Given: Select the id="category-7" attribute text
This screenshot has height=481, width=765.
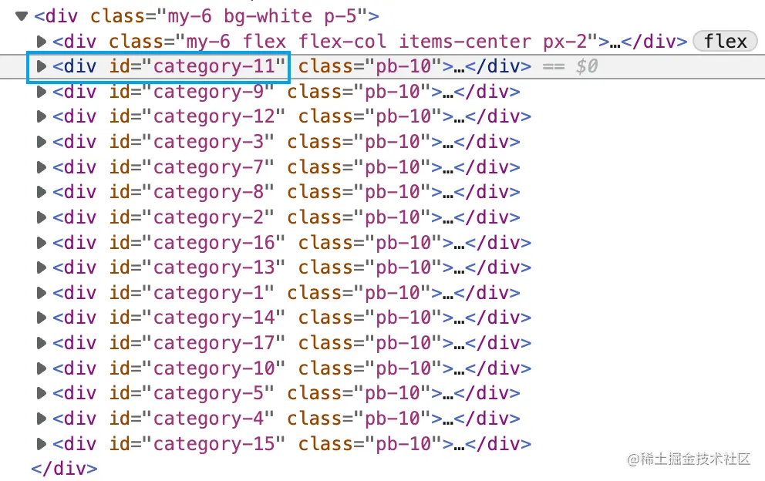Looking at the screenshot, I should [x=191, y=167].
